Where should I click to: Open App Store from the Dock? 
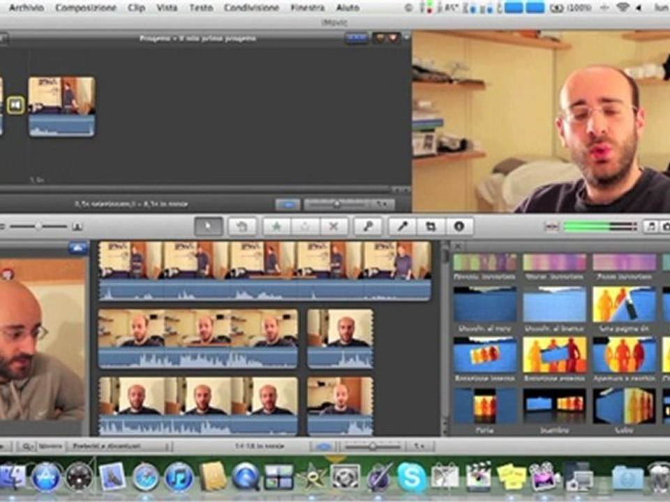point(46,477)
